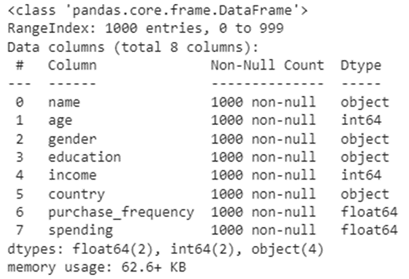Click the int64 dtype in the age row

point(361,121)
